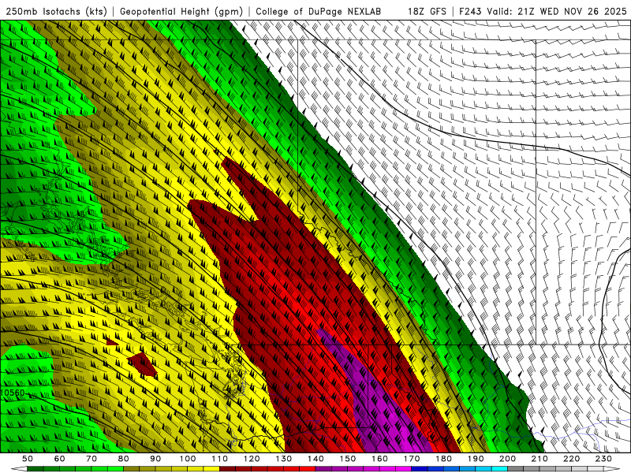Click the dark maroon color bar segment under 110
The width and height of the screenshot is (631, 473).
point(227,469)
